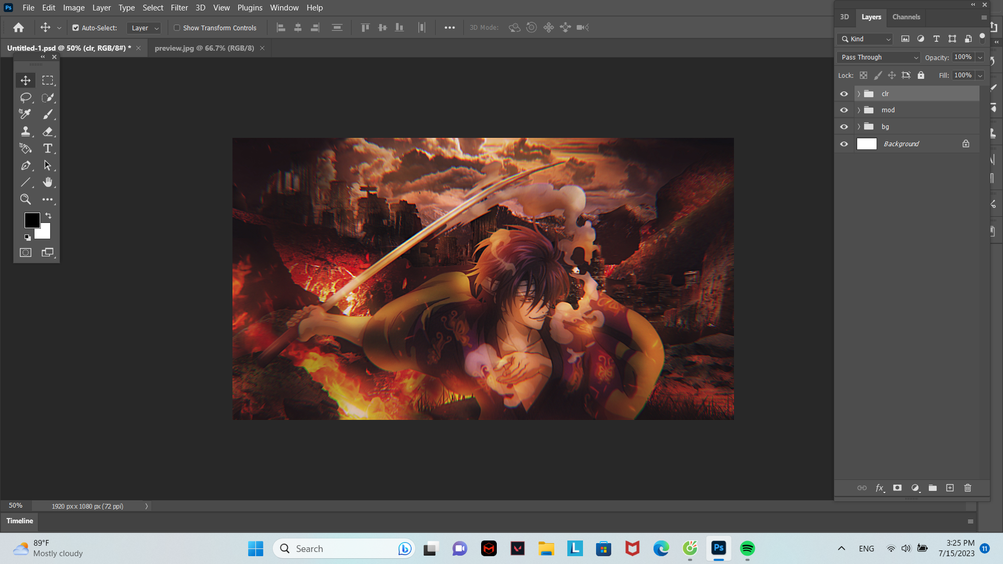
Task: Select the Clone Stamp tool
Action: (25, 132)
